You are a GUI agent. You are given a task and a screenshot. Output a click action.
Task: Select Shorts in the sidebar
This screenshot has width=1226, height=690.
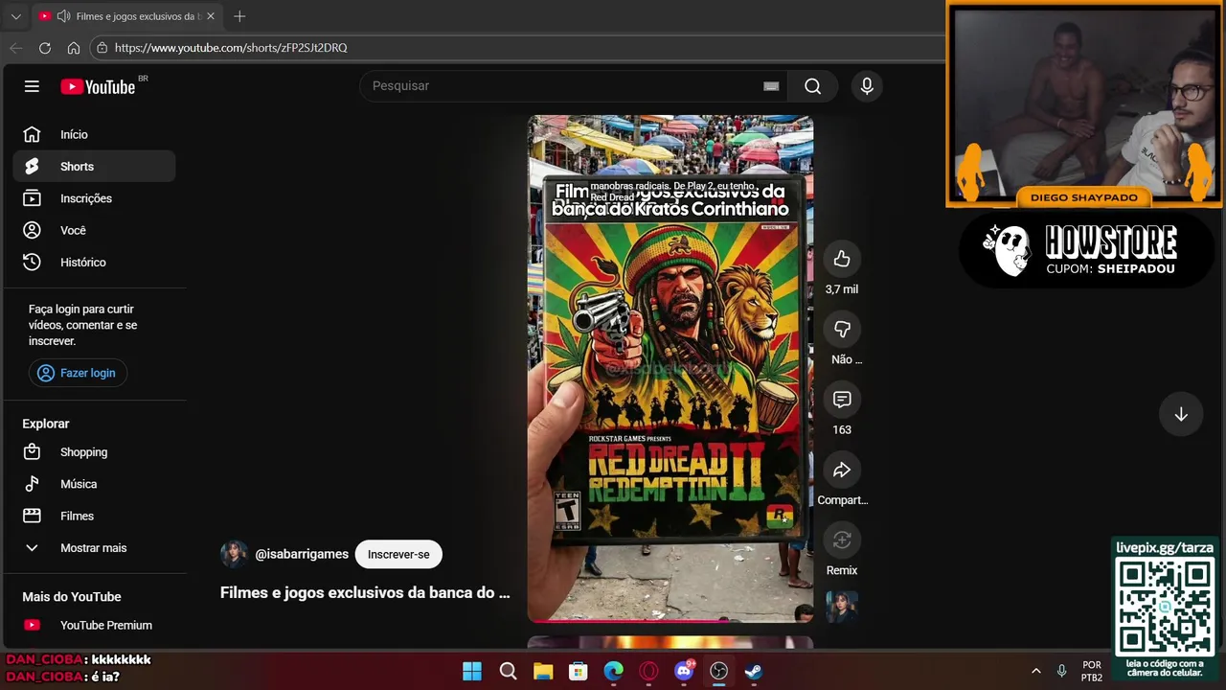click(94, 166)
